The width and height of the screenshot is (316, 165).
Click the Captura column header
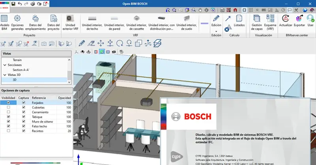[24, 98]
